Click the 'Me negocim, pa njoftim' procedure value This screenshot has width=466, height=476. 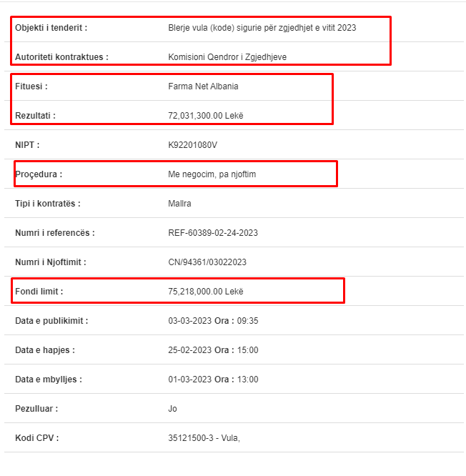(x=212, y=174)
